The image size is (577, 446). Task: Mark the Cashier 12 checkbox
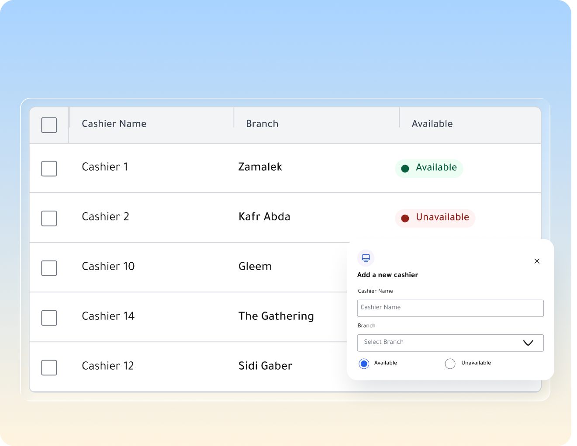coord(49,368)
